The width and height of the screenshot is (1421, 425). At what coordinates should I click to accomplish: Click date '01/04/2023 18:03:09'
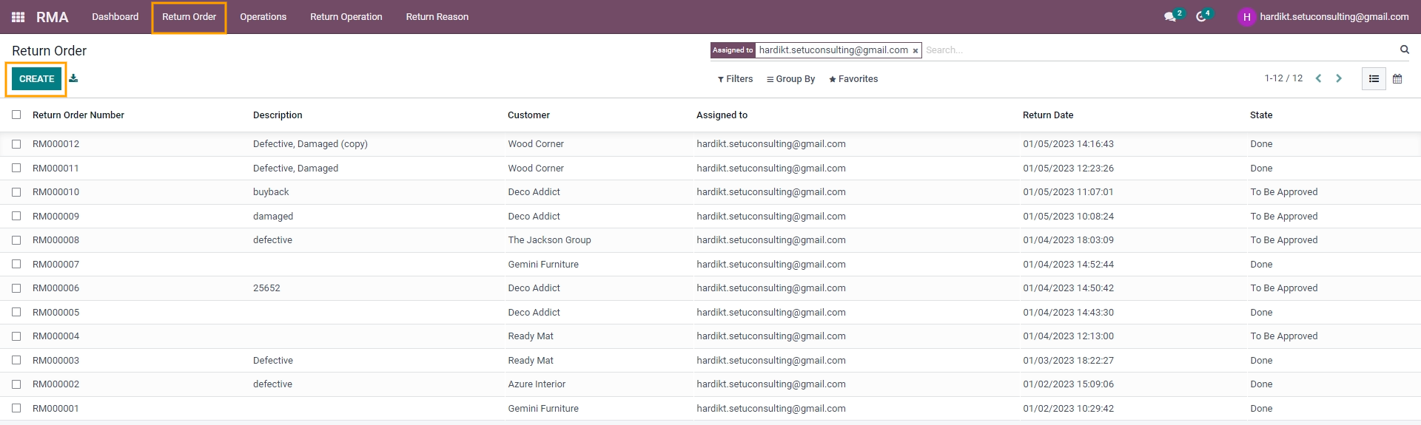1068,240
